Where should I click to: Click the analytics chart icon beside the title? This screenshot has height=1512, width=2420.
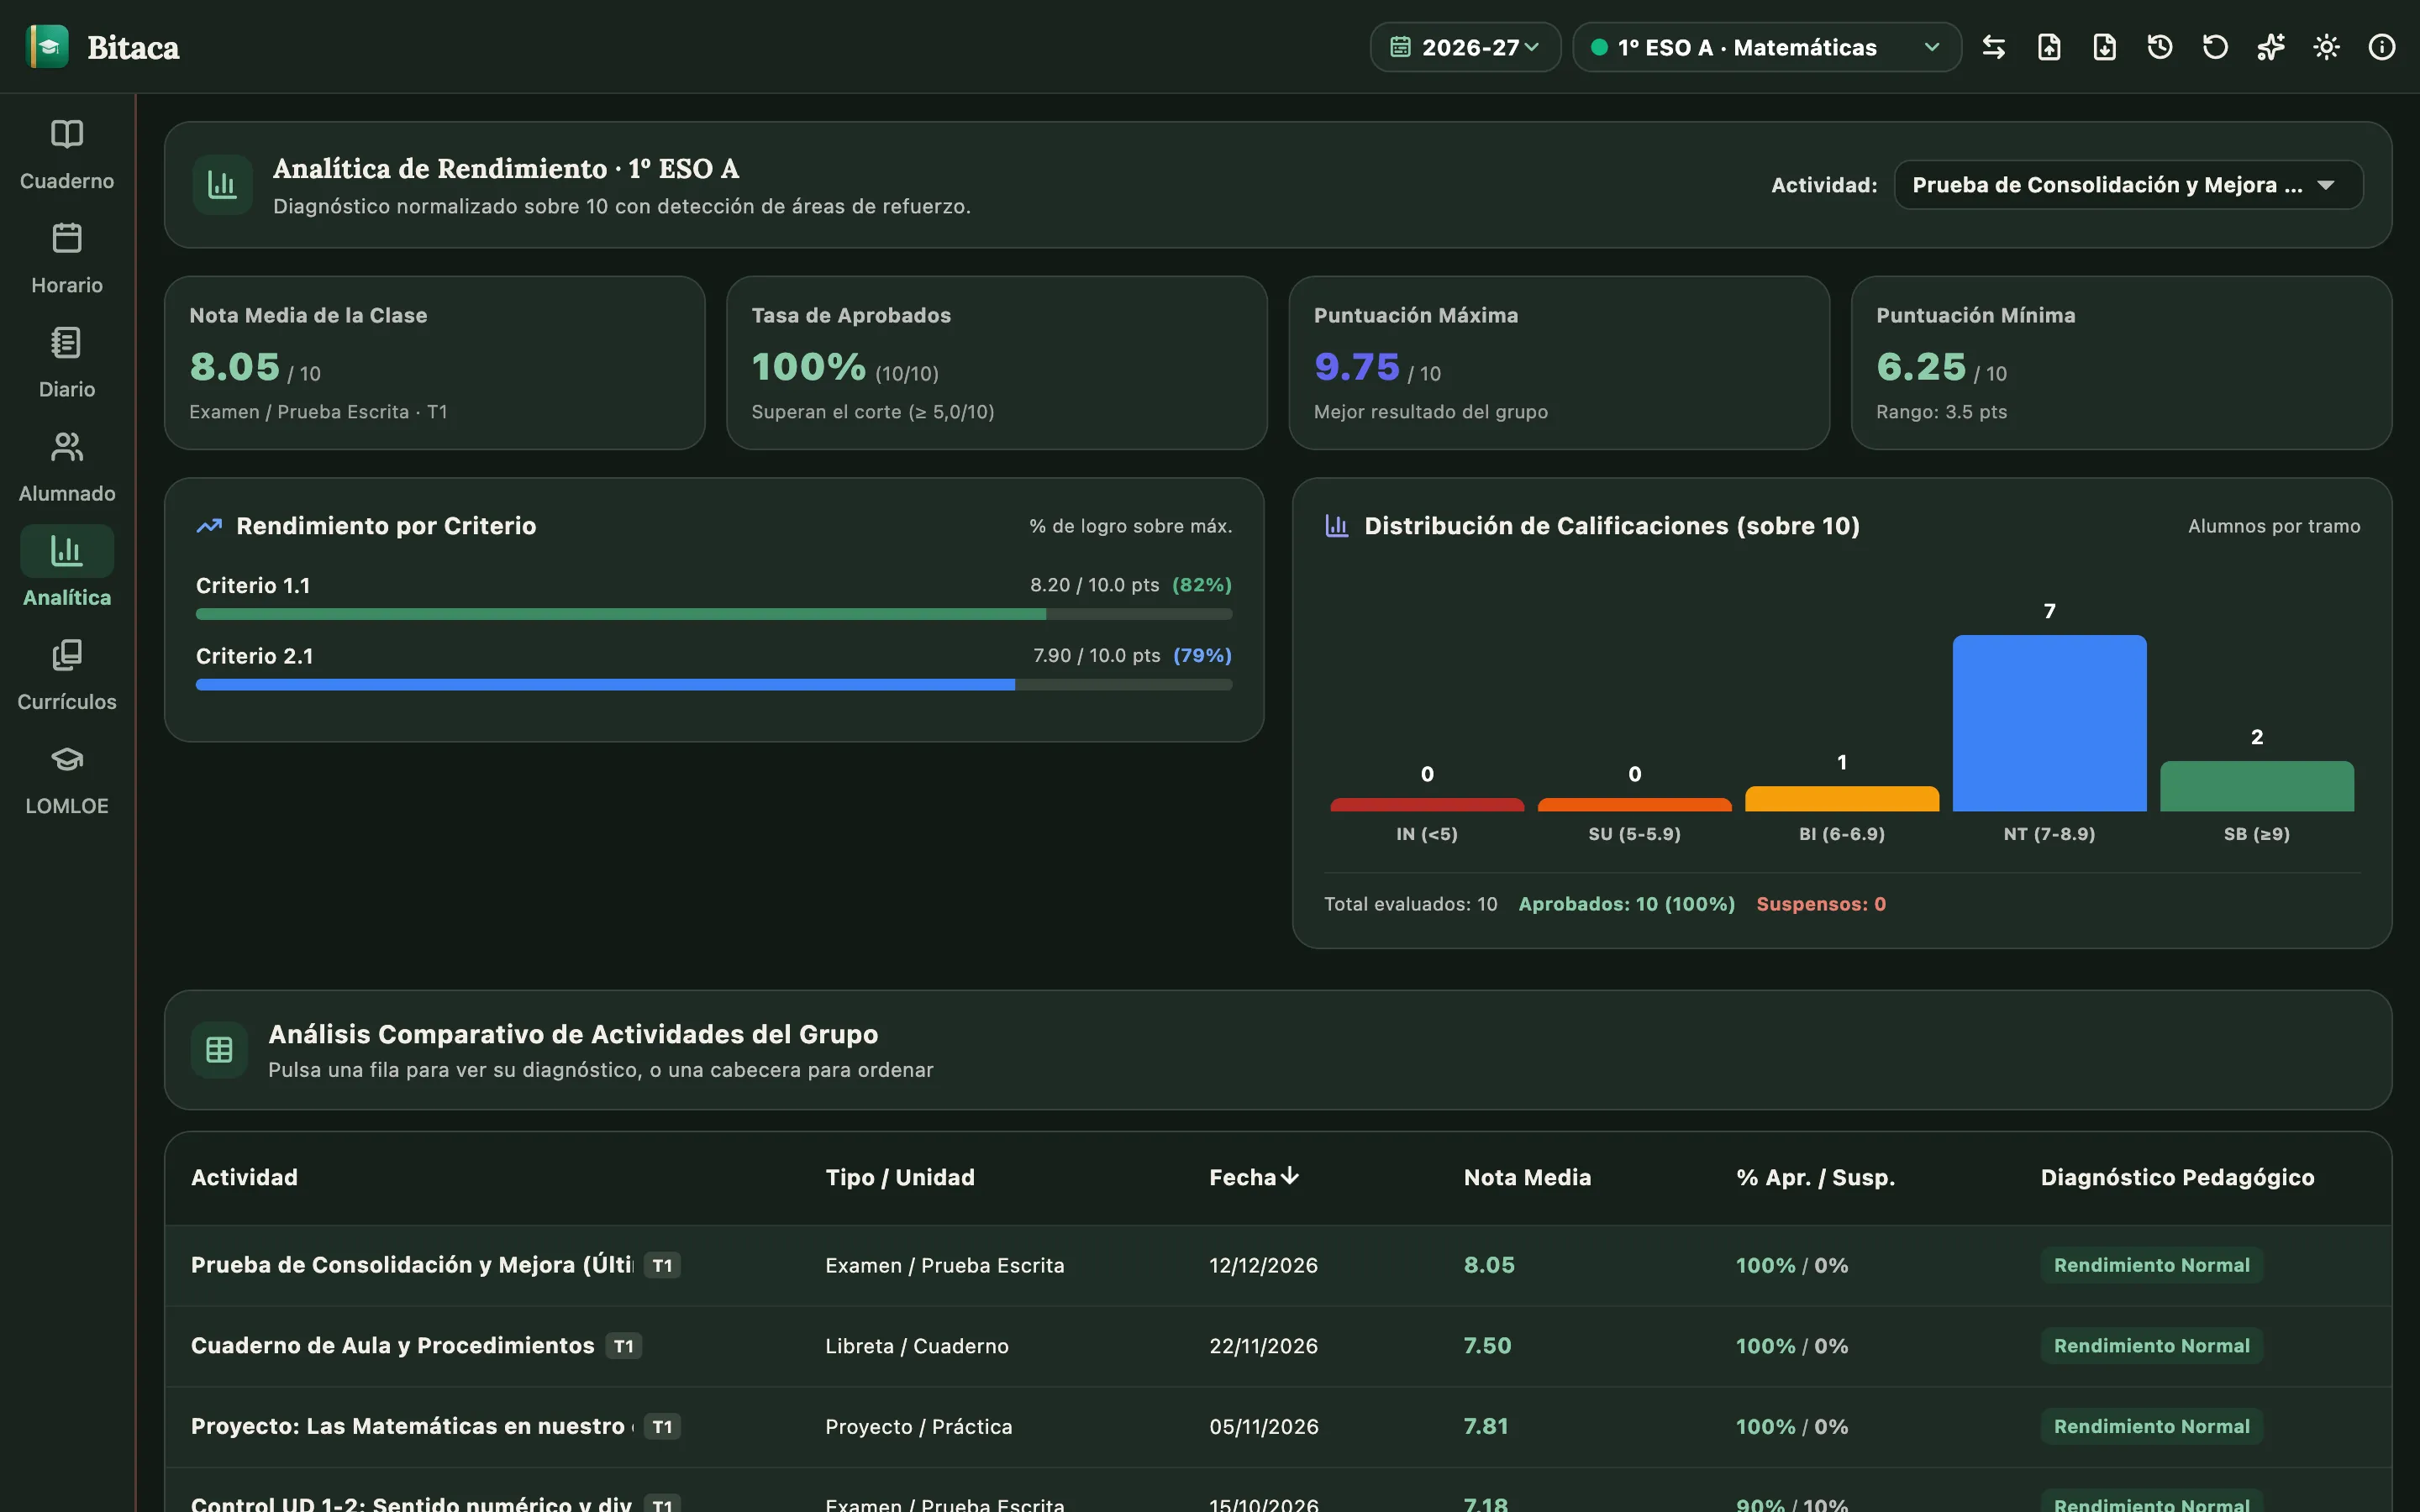click(x=222, y=185)
